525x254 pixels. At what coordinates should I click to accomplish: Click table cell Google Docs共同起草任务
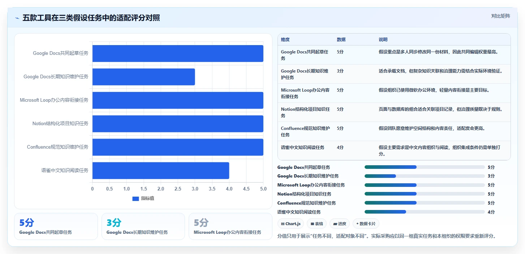305,55
